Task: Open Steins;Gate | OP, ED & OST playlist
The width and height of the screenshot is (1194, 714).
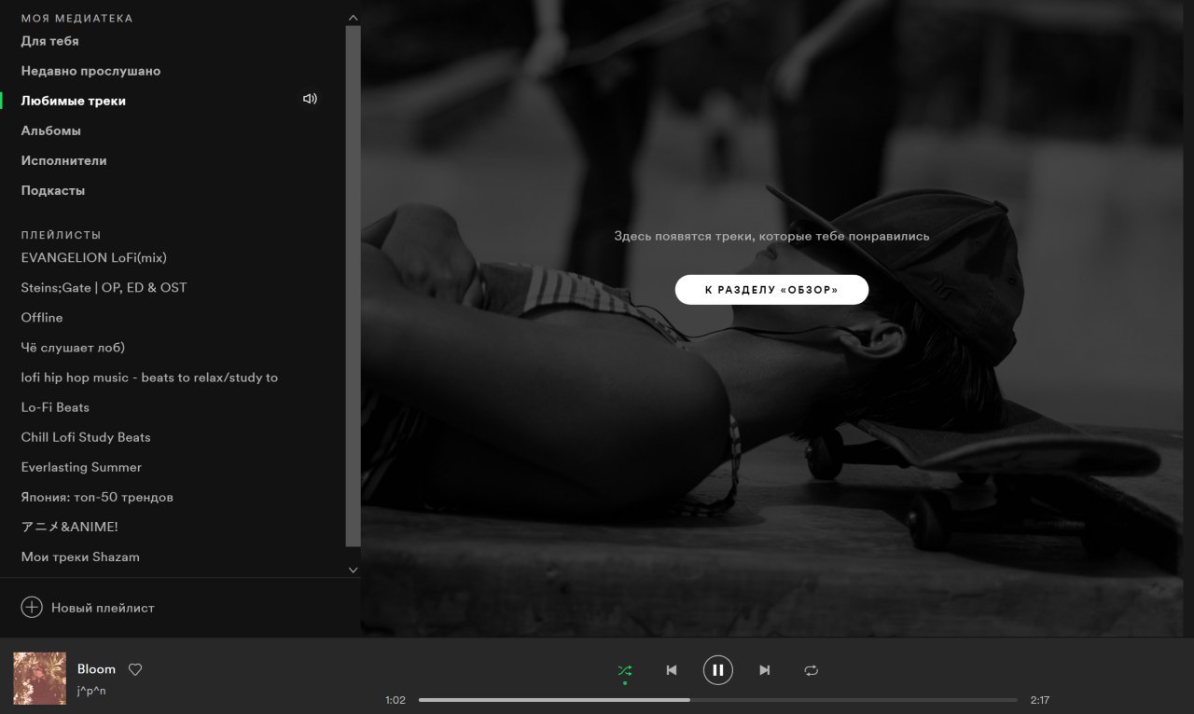Action: [104, 287]
